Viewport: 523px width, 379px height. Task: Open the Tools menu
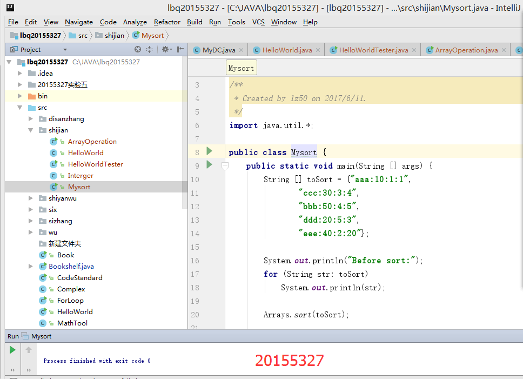[x=237, y=22]
